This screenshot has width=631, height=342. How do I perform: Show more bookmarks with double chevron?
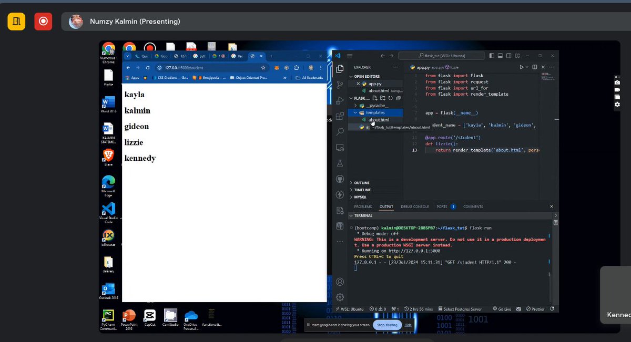tap(285, 78)
